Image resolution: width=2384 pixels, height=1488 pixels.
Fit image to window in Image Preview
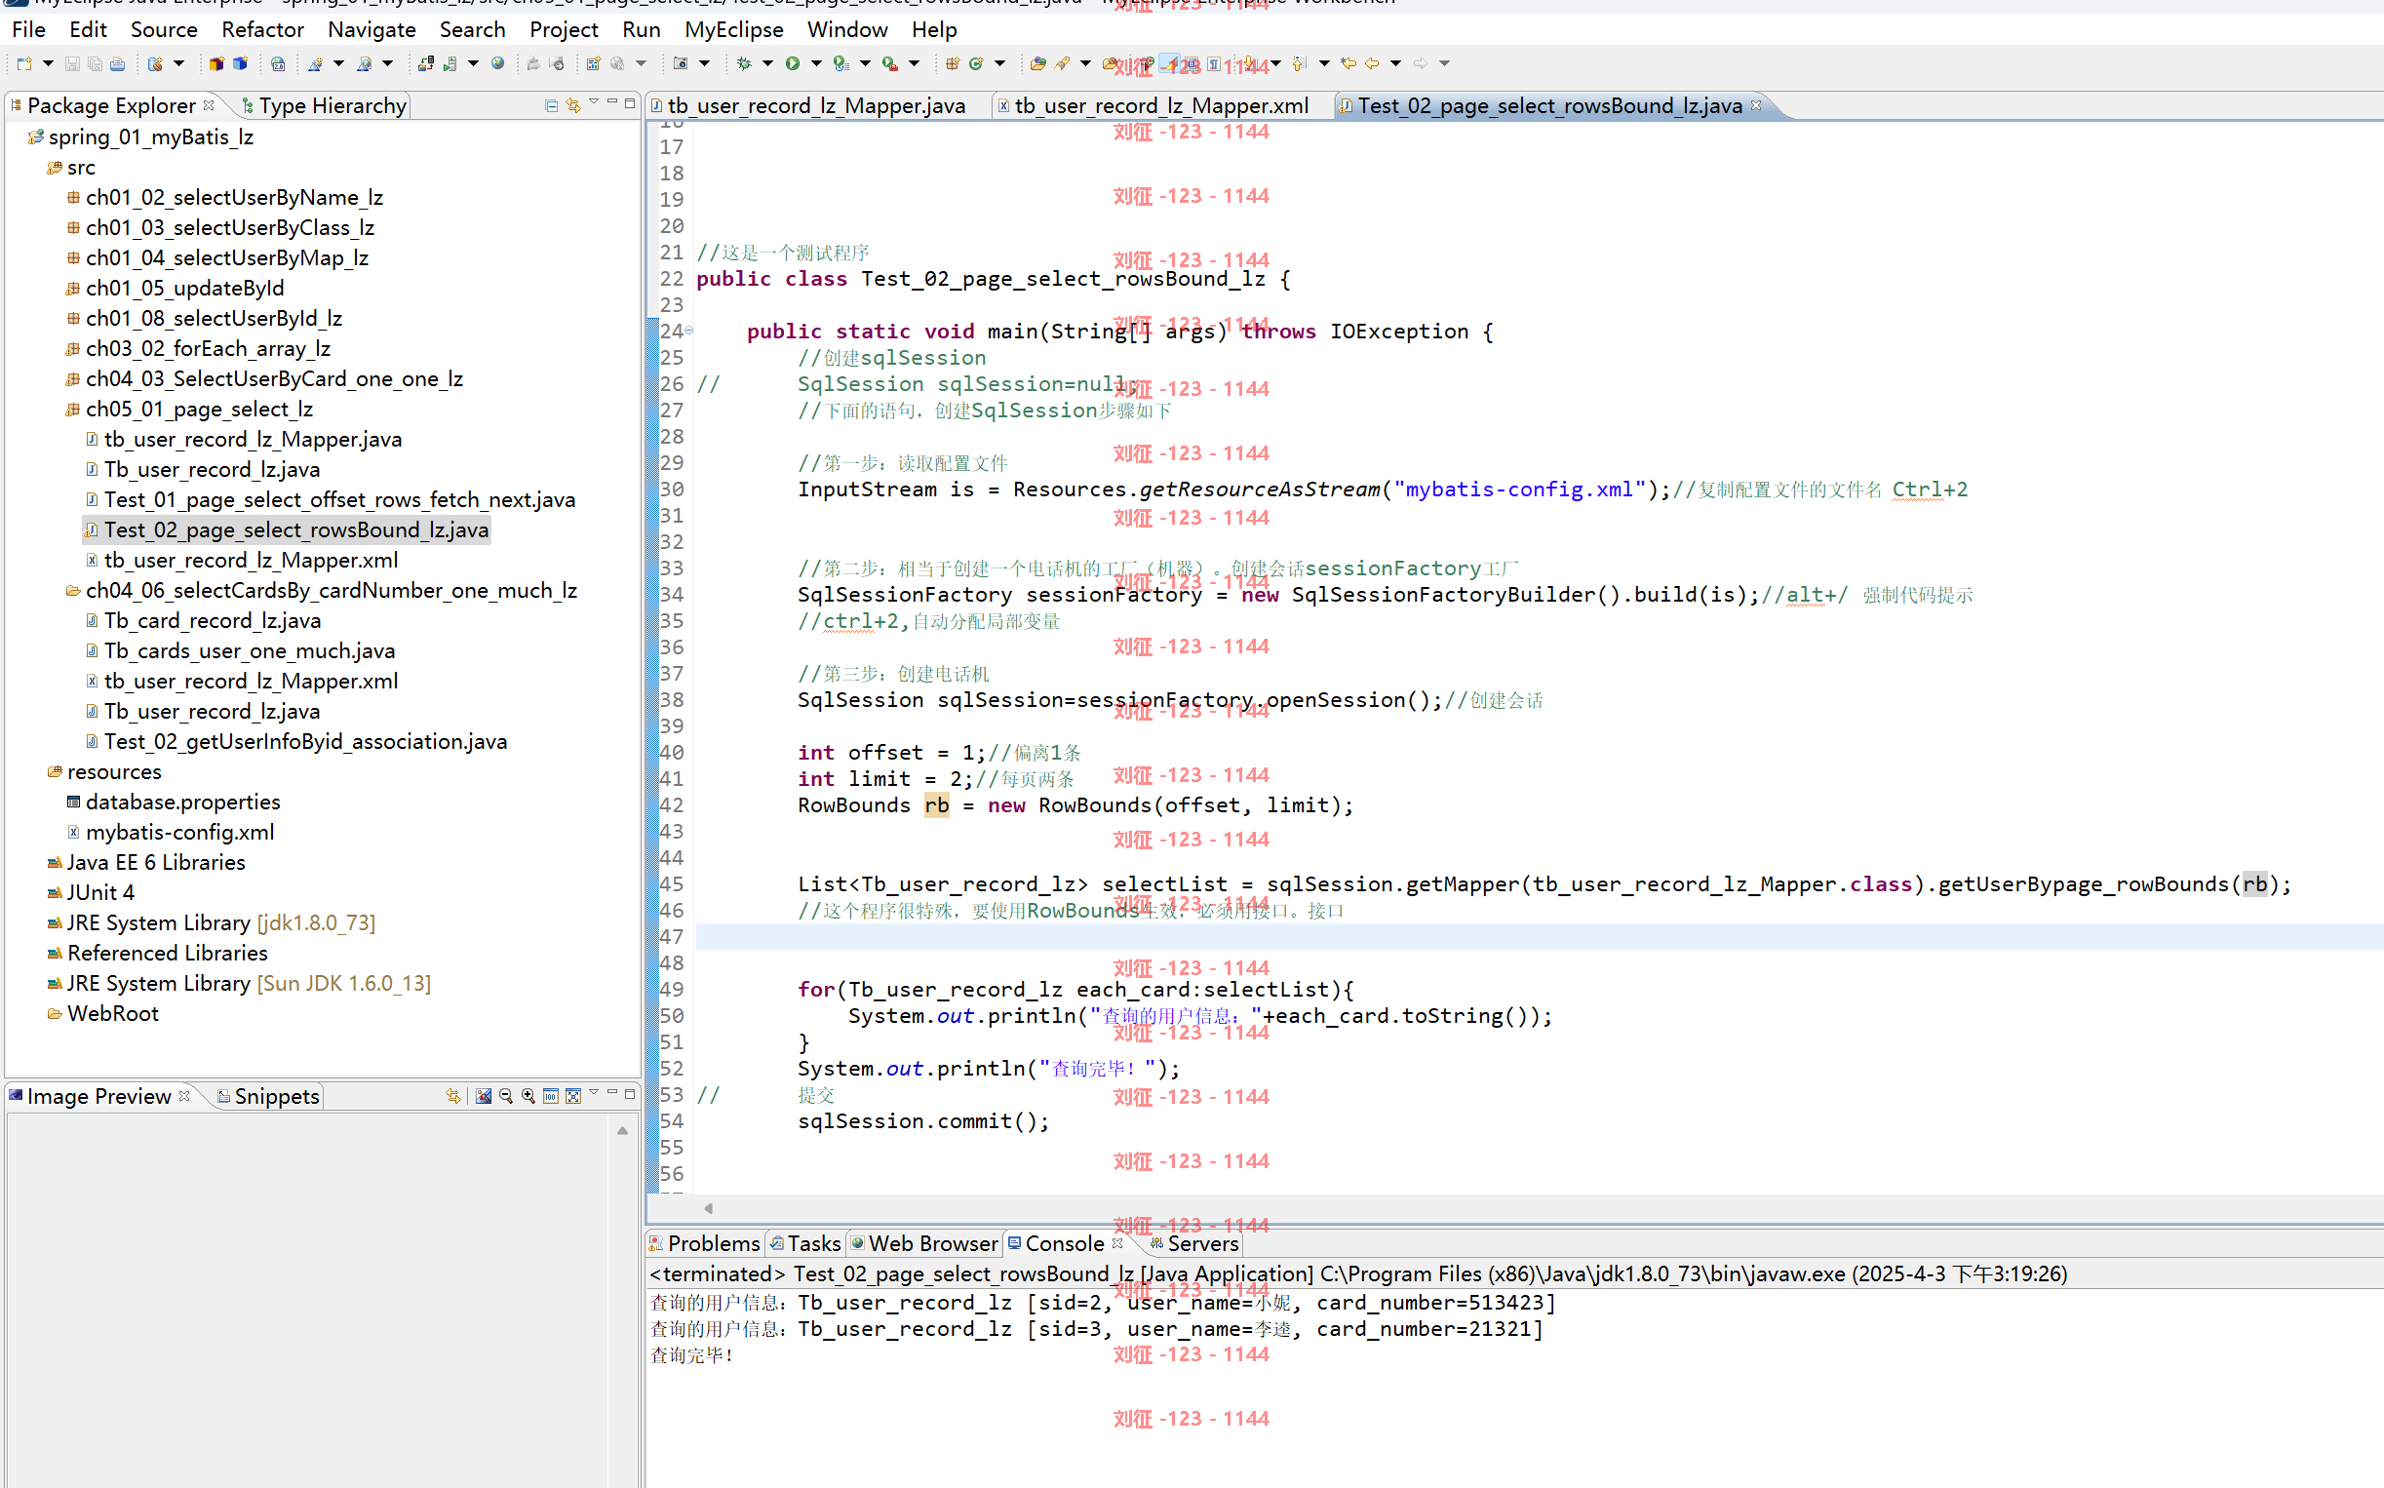573,1096
